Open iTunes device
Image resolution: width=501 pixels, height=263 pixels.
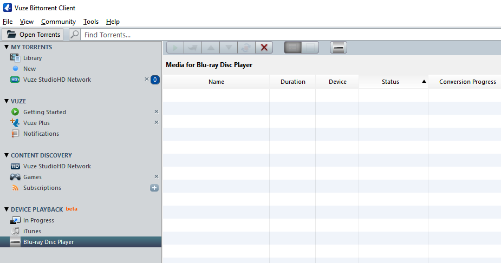click(32, 231)
